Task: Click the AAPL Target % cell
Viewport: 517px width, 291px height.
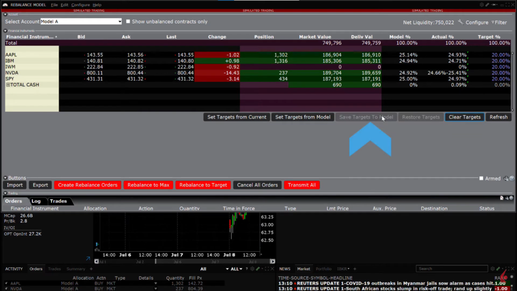Action: pos(489,55)
